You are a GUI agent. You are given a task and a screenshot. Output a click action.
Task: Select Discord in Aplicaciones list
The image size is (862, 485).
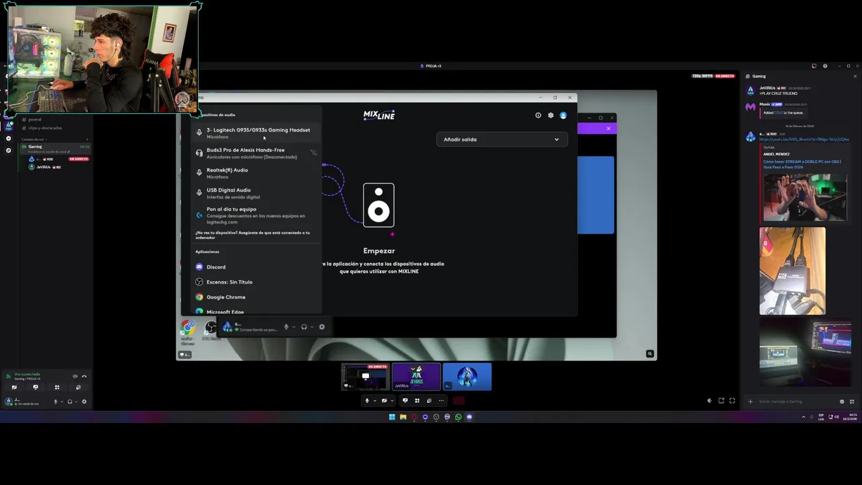pyautogui.click(x=255, y=267)
